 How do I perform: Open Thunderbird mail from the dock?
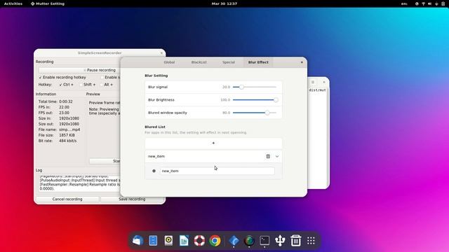[x=138, y=241]
